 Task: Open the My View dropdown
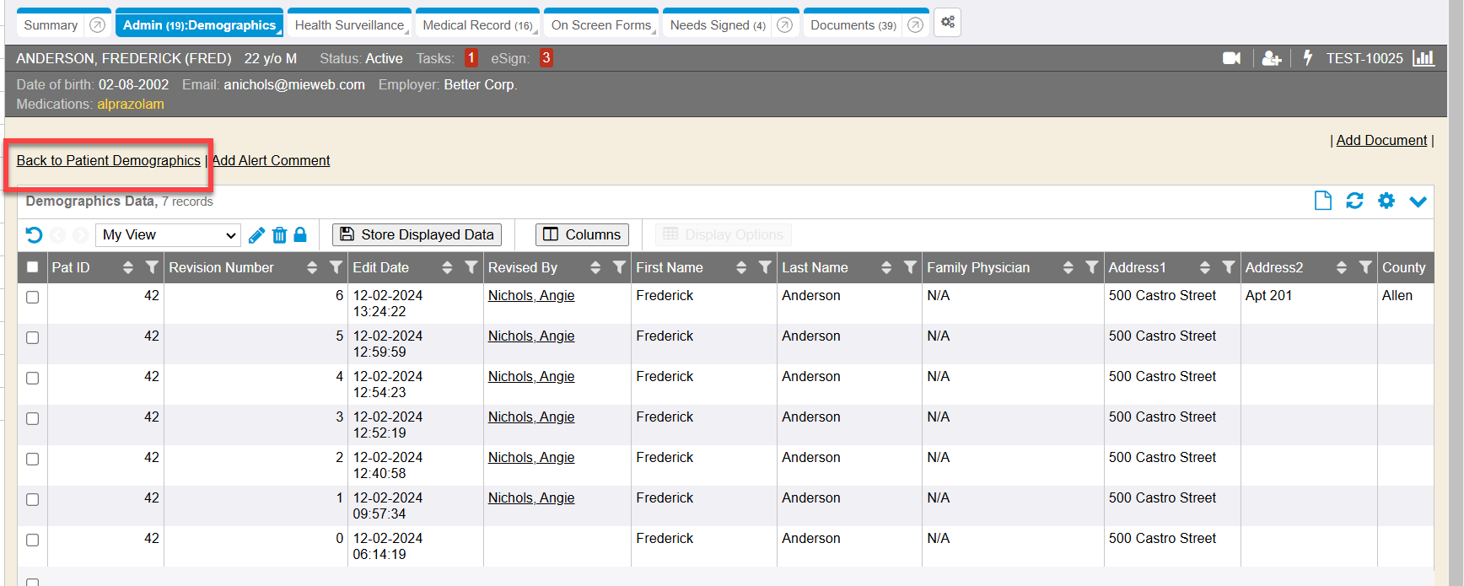click(x=169, y=235)
